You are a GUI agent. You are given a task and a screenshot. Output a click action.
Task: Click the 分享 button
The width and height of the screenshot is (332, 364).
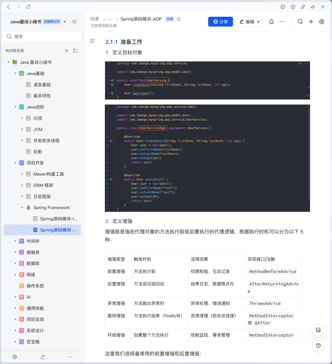(x=220, y=21)
